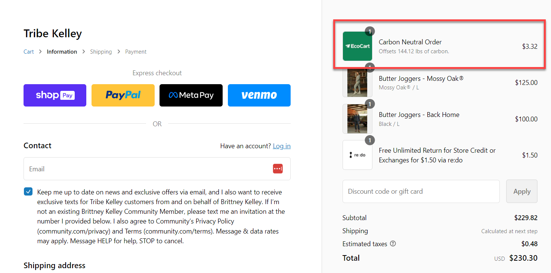This screenshot has width=551, height=273.
Task: Click the estimated taxes help icon
Action: pos(393,244)
